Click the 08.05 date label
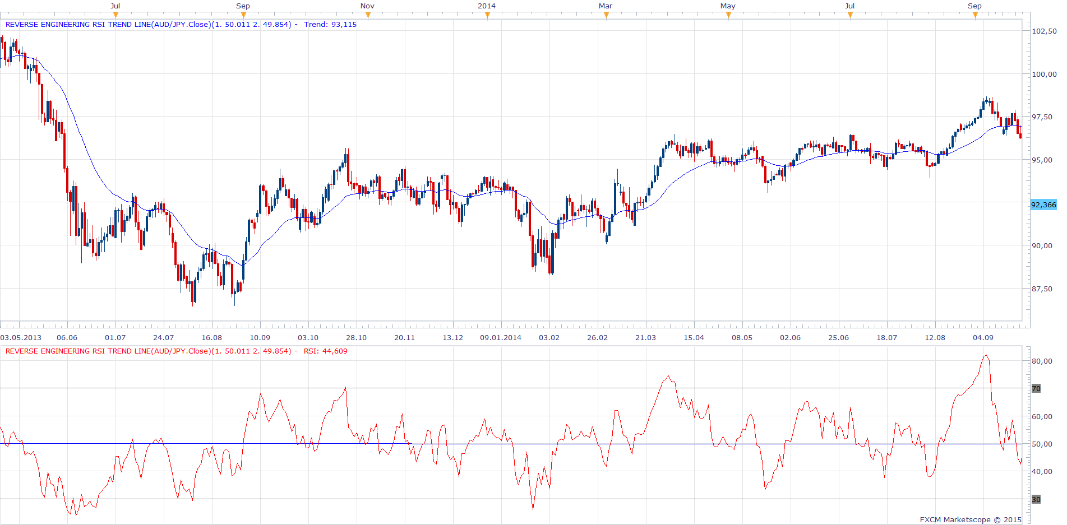Image resolution: width=1067 pixels, height=525 pixels. pos(742,337)
